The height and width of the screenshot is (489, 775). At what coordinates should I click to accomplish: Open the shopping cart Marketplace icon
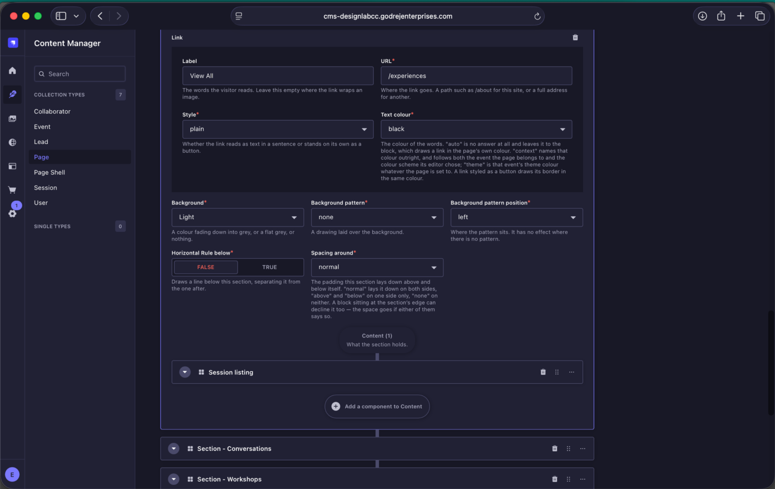point(12,190)
